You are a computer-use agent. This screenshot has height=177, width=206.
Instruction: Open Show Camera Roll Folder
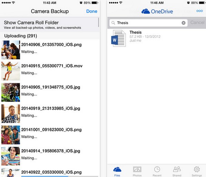[50, 24]
